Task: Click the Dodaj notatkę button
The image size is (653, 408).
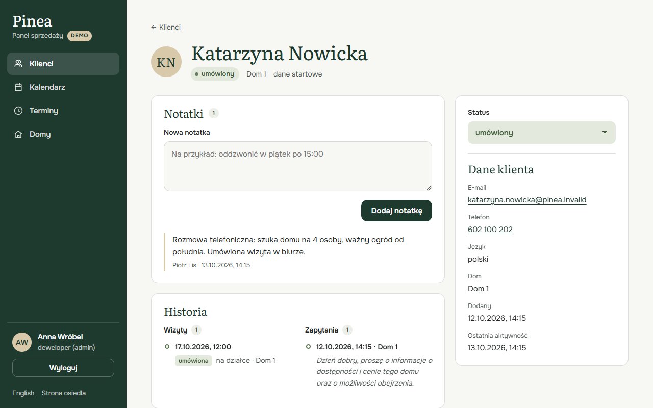Action: (396, 211)
